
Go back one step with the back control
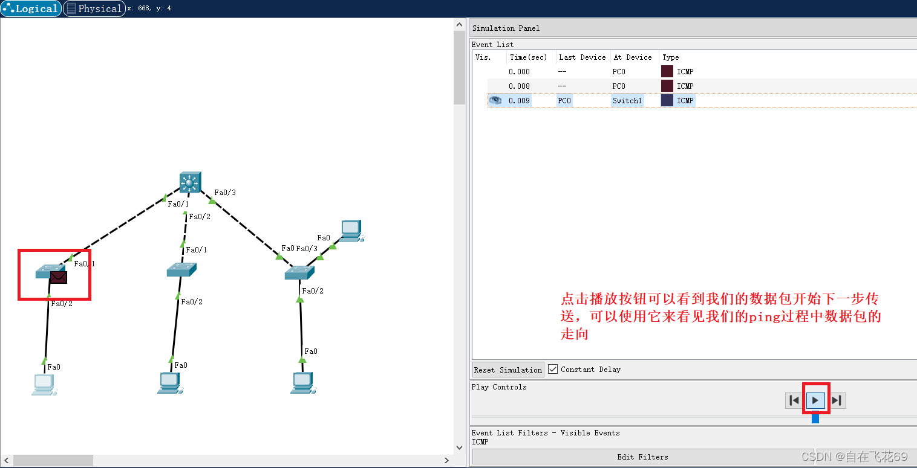794,400
